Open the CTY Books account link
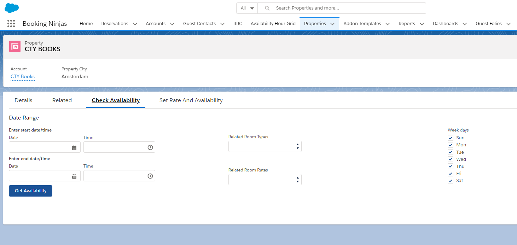 (x=23, y=76)
